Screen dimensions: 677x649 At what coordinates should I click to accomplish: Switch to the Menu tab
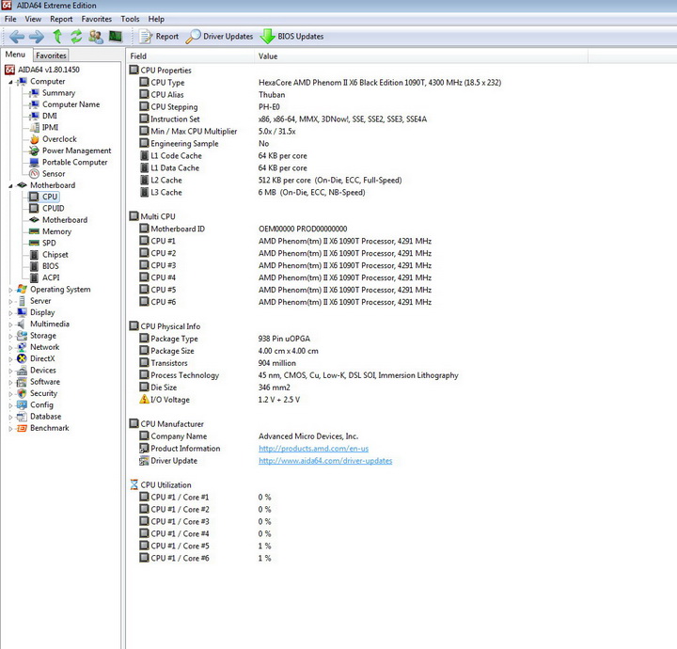coord(16,55)
